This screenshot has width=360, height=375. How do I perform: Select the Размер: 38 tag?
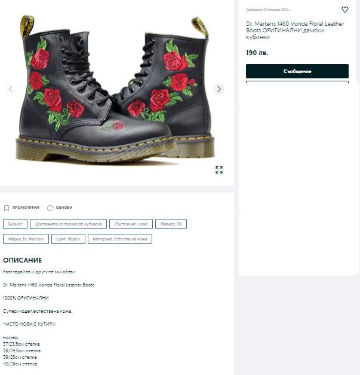click(171, 224)
